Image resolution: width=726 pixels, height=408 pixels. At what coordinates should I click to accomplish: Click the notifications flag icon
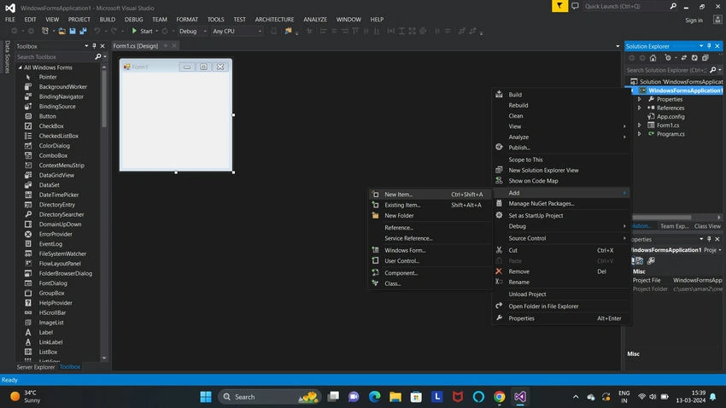point(559,6)
